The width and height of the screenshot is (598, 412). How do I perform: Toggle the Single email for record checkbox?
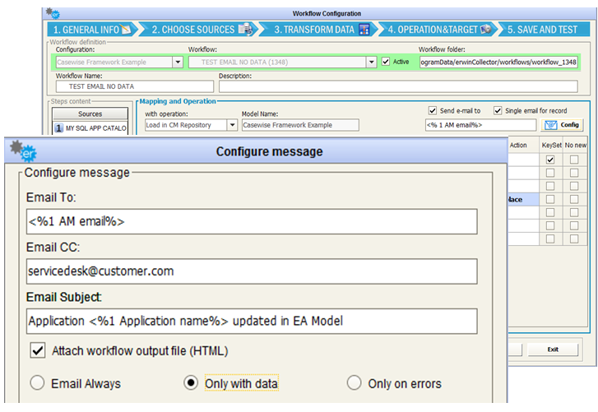point(498,110)
